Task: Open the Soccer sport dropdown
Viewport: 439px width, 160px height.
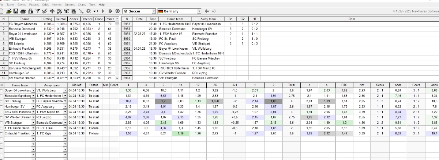Action: [154, 11]
